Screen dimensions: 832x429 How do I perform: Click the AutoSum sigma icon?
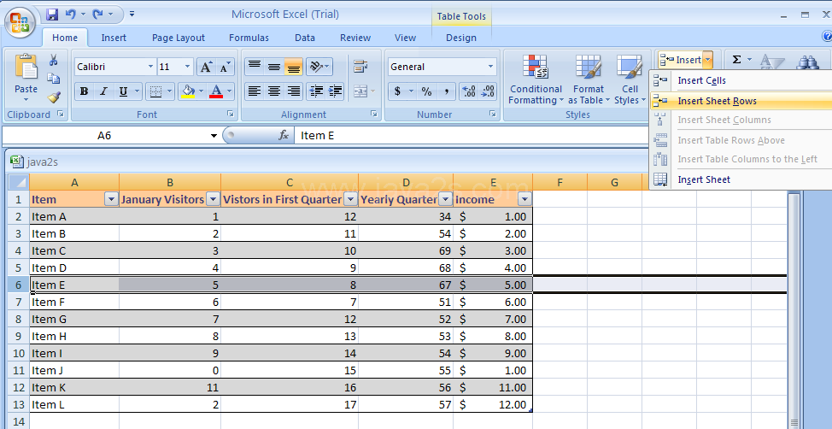tap(736, 60)
